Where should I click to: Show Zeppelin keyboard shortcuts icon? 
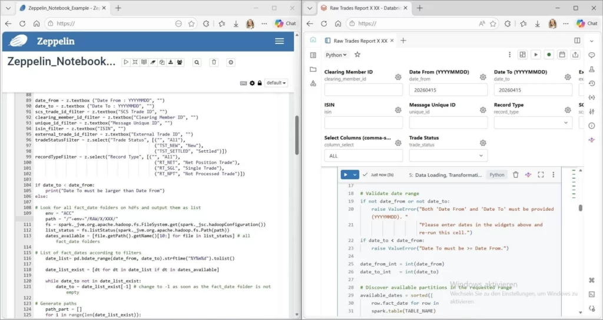point(243,83)
